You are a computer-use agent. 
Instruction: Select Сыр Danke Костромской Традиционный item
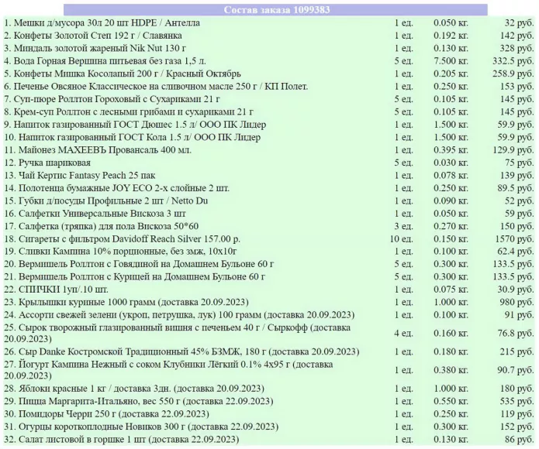tap(181, 351)
